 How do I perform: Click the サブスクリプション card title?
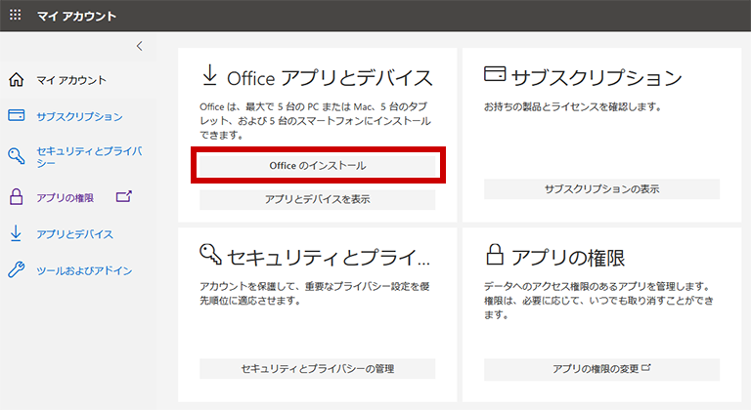(x=596, y=77)
